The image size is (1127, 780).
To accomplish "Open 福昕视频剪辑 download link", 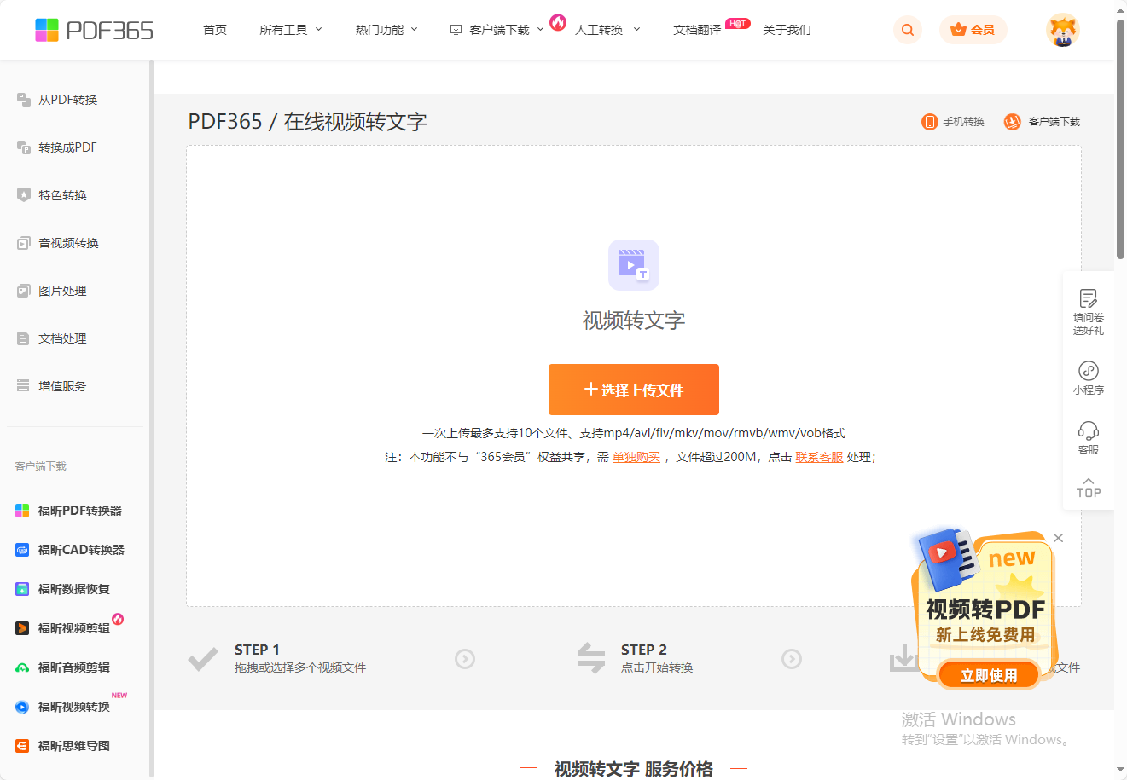I will pos(63,628).
